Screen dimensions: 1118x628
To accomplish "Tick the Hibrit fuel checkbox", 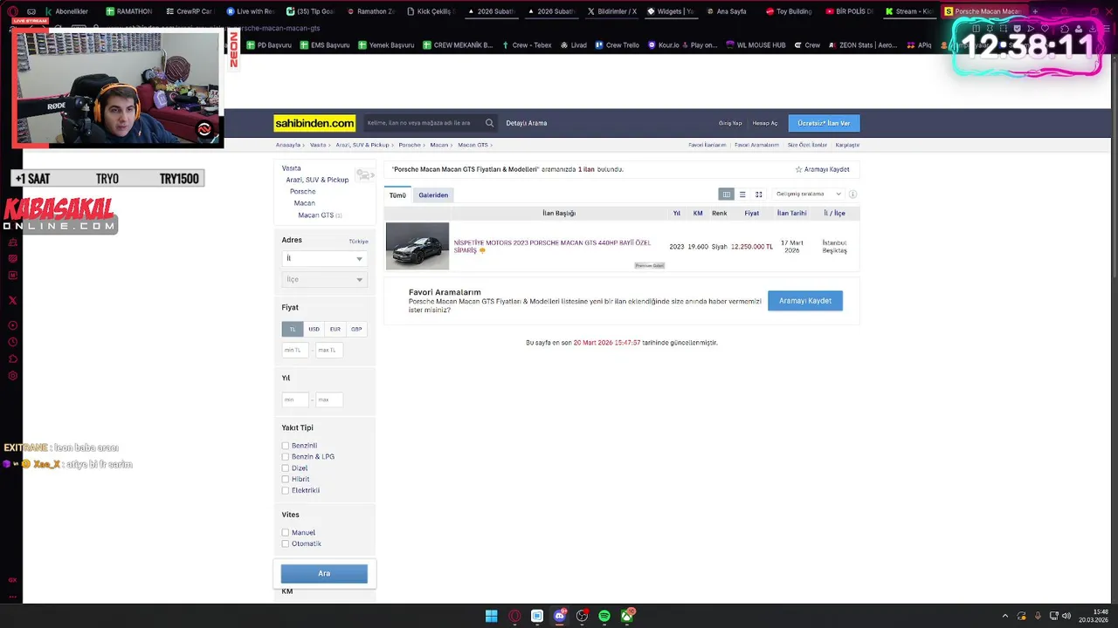I will pos(285,479).
